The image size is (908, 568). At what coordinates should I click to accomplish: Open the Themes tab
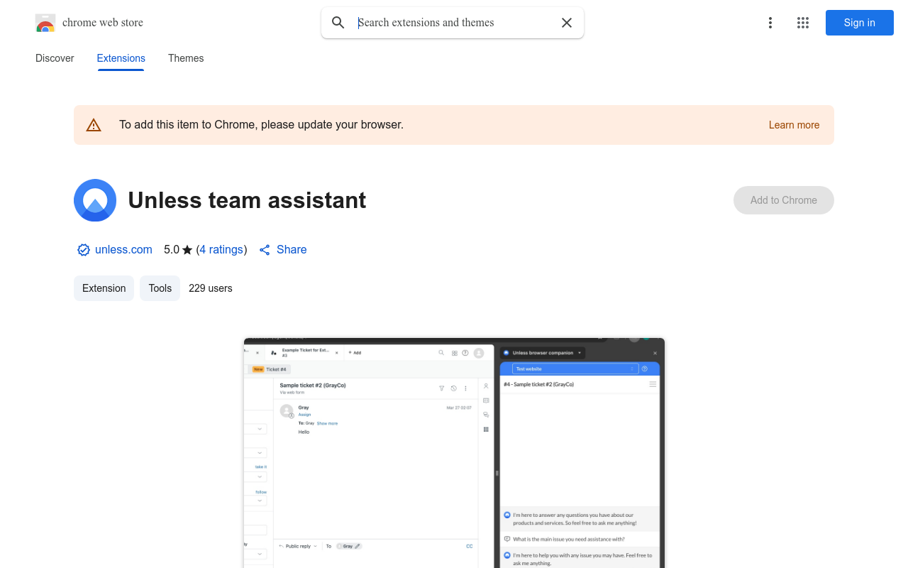(186, 58)
